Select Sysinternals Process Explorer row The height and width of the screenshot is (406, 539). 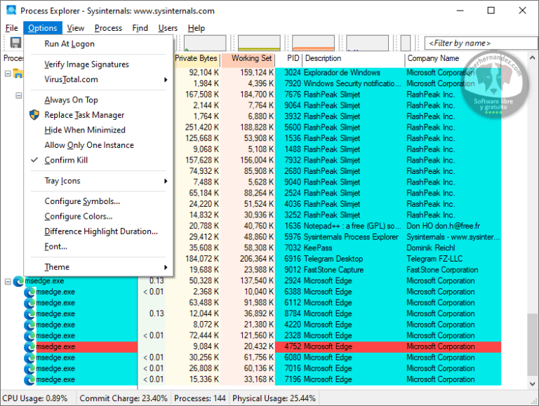337,237
